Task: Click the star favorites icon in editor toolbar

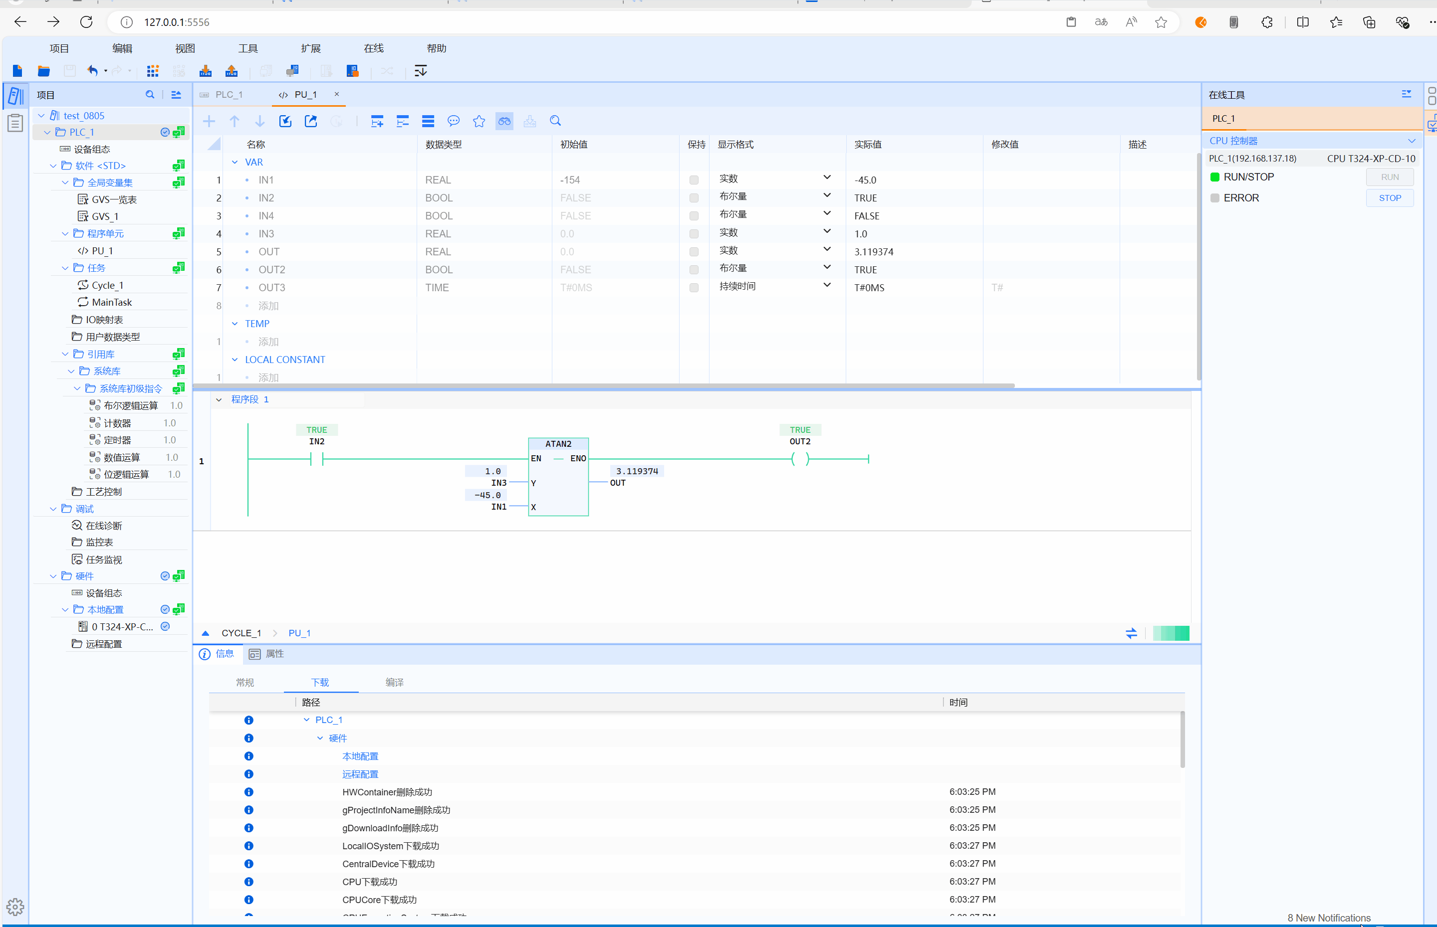Action: (x=479, y=121)
